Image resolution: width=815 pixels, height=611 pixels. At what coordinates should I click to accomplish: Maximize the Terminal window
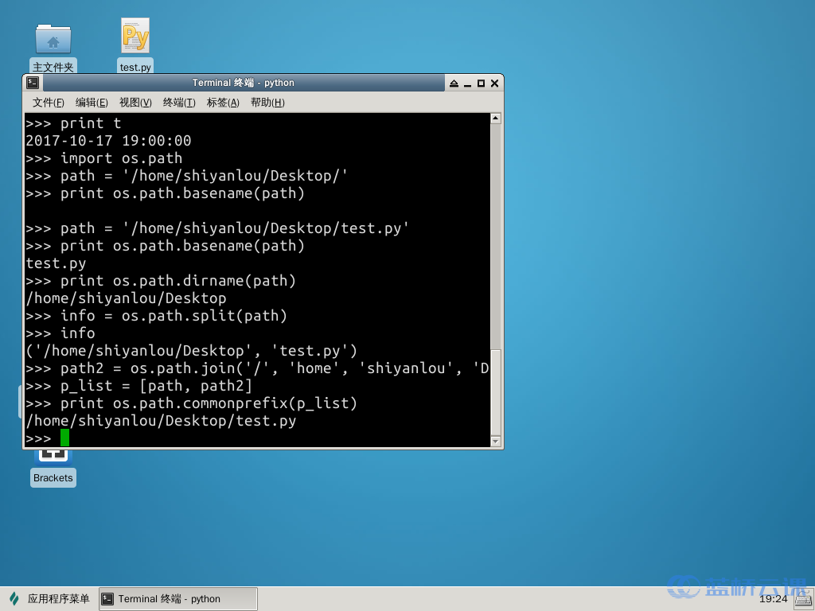(x=481, y=83)
